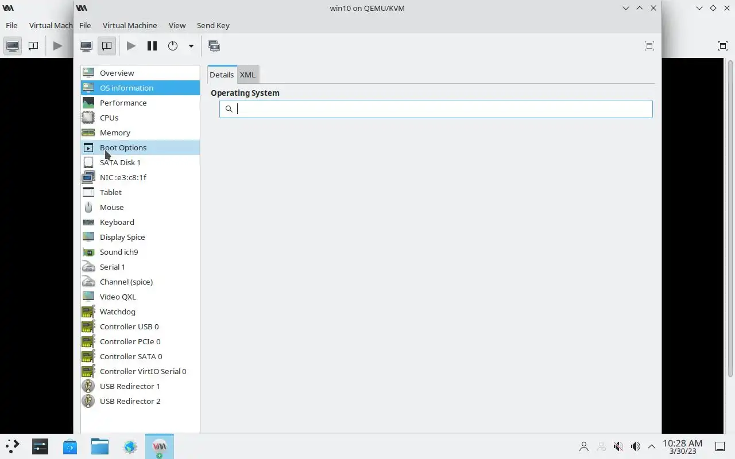Viewport: 735px width, 459px height.
Task: Select USB Redirector 2
Action: (140, 401)
